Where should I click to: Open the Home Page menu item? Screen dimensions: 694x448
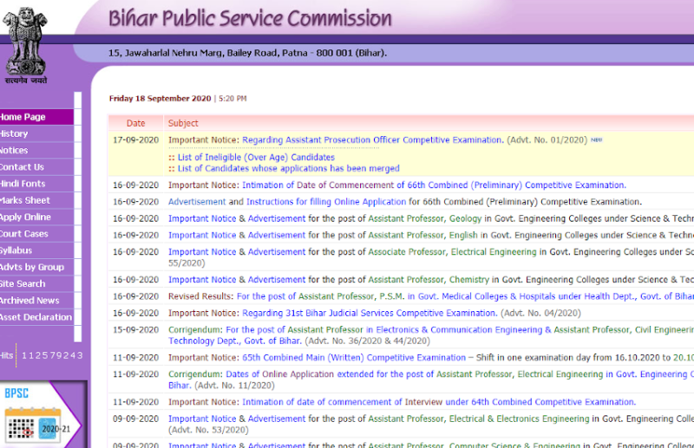tap(23, 117)
